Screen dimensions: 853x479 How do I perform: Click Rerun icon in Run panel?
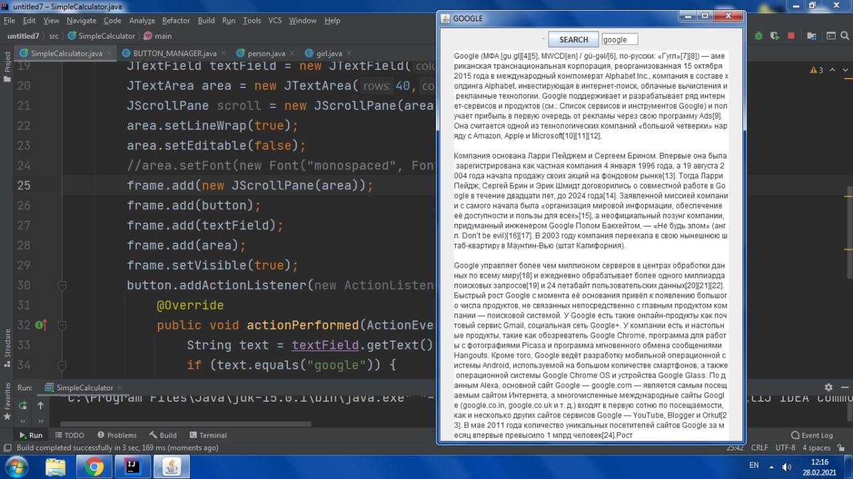23,405
